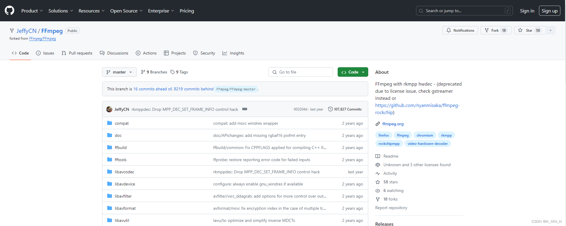View the 9 Tags list
The image size is (566, 226).
pos(179,72)
